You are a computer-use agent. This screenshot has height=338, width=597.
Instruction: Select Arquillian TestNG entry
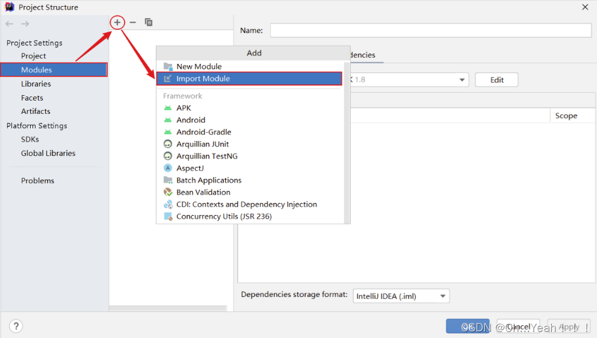click(x=250, y=156)
